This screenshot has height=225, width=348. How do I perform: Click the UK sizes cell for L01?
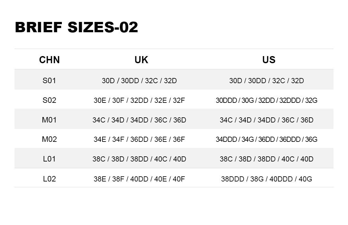pos(139,159)
